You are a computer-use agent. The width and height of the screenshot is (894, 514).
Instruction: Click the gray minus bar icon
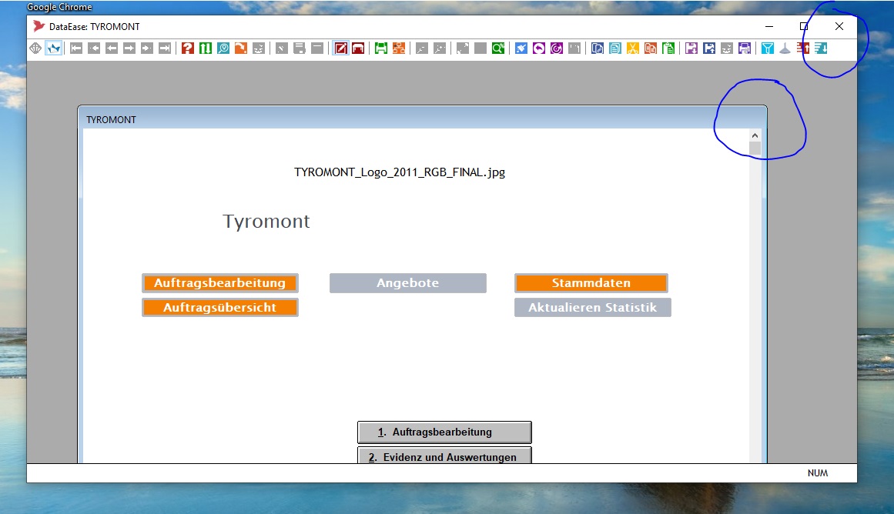pos(317,48)
